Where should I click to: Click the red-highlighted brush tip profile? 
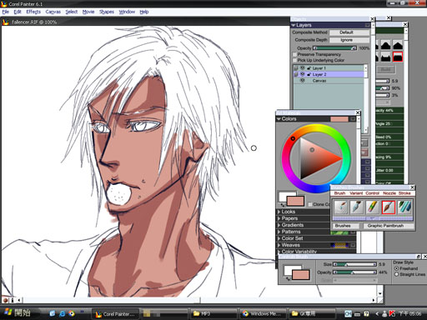pos(398,57)
